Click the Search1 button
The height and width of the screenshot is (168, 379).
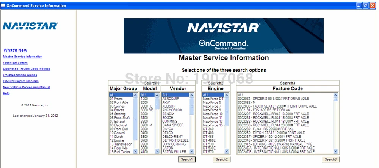[186, 159]
